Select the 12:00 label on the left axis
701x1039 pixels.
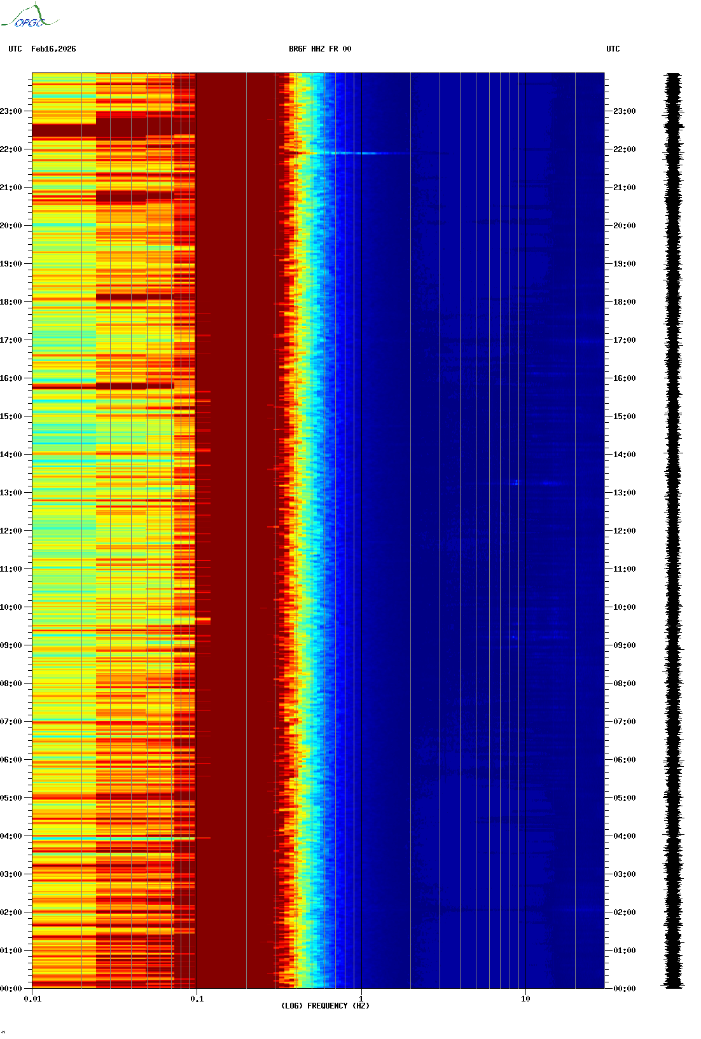(11, 531)
